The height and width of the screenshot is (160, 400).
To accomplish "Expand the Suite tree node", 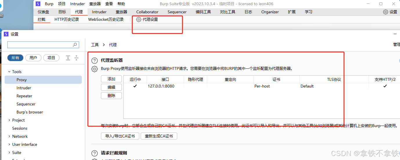I will pos(9,152).
